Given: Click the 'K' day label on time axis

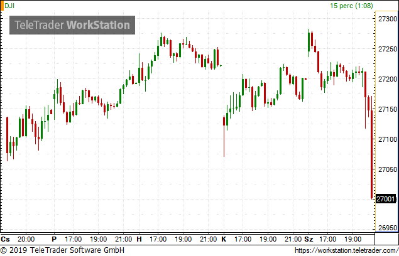Looking at the screenshot, I should pos(224,239).
